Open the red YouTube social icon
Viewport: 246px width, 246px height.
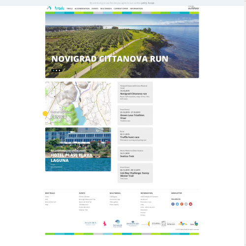(x=190, y=204)
